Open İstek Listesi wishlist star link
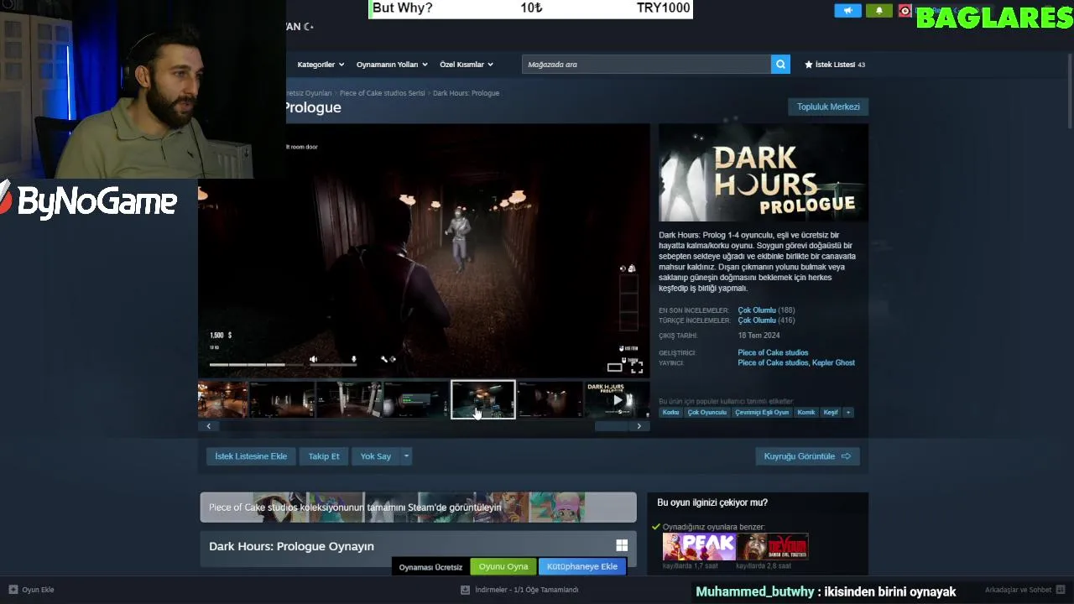The width and height of the screenshot is (1074, 604). 834,65
